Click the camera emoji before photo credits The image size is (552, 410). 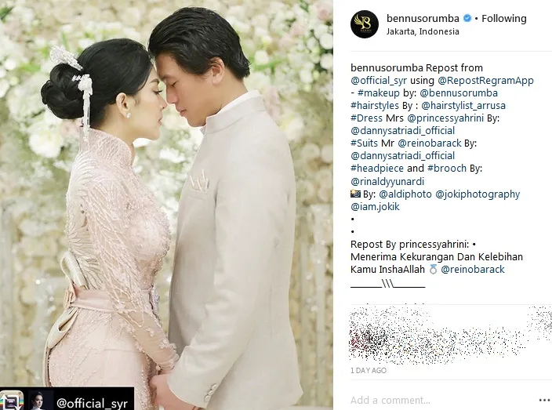(355, 194)
